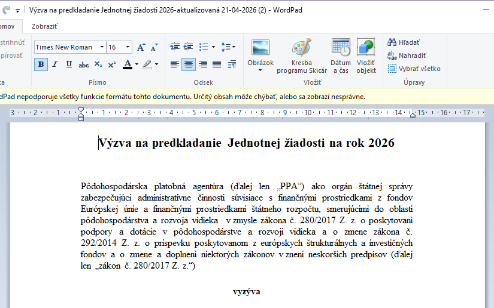
Task: Increase font size with grow icon
Action: (141, 47)
